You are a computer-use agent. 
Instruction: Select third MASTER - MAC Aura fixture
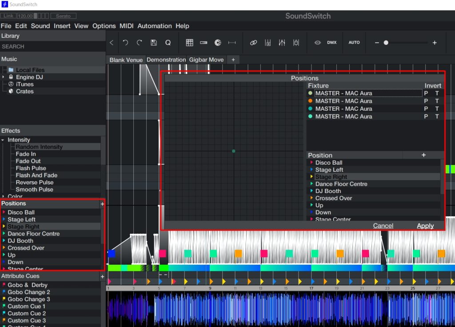[x=343, y=109]
